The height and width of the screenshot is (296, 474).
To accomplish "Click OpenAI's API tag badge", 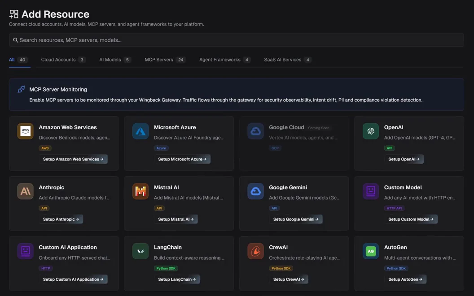I will point(390,148).
